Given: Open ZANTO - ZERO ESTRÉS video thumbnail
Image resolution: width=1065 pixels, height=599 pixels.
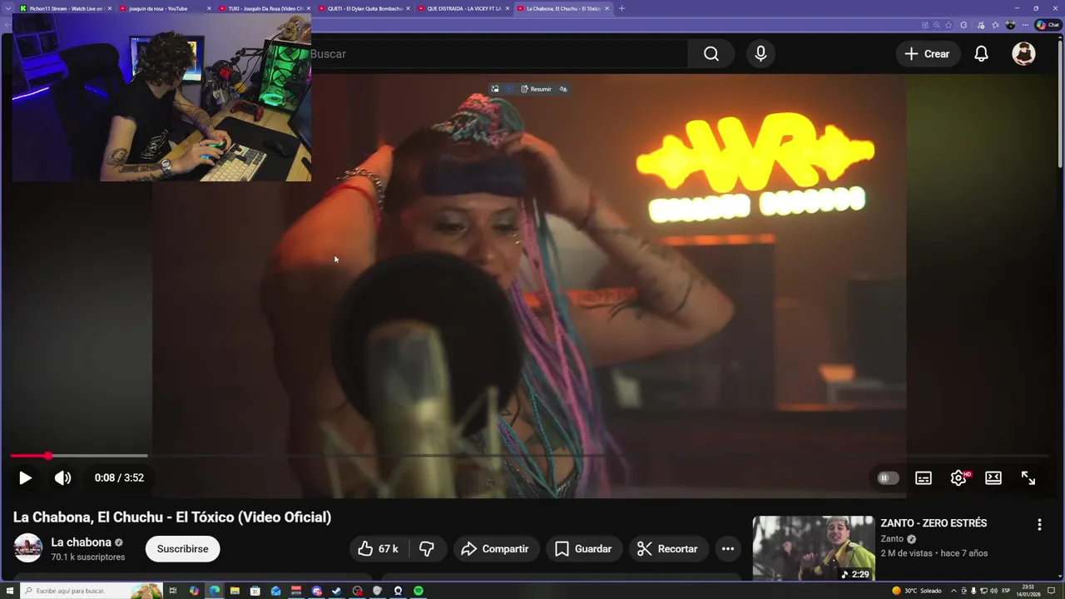Looking at the screenshot, I should coord(814,548).
